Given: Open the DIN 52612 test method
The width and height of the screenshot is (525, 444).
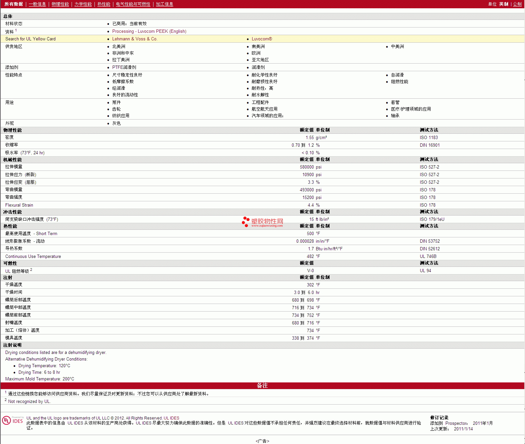Looking at the screenshot, I should [430, 249].
